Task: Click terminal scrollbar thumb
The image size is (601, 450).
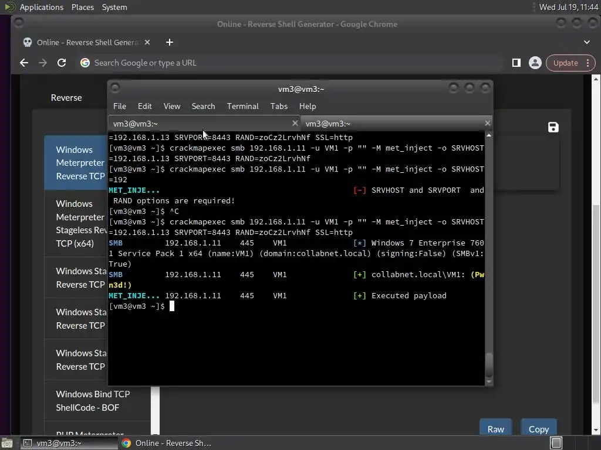Action: [x=489, y=364]
